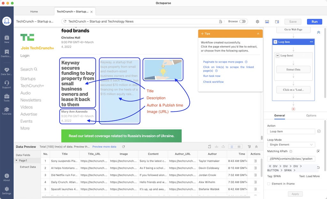
Task: Reload the page with the address bar refresh icon
Action: click(65, 21)
